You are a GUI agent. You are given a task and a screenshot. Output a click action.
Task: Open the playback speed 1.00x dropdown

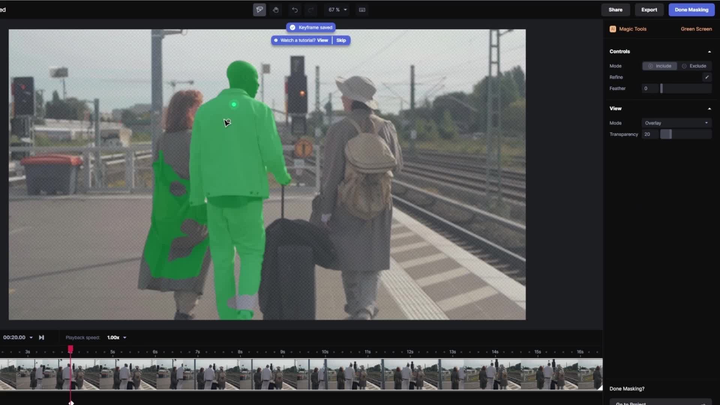117,337
